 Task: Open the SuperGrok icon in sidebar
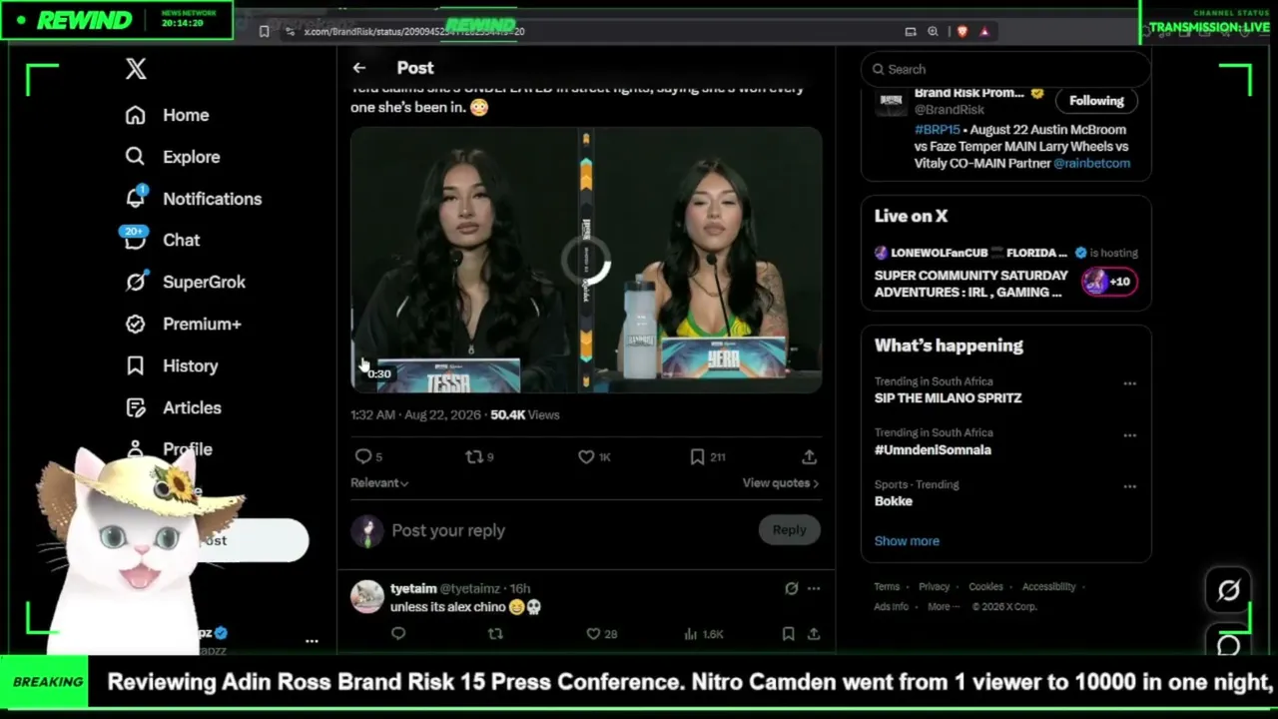point(135,282)
